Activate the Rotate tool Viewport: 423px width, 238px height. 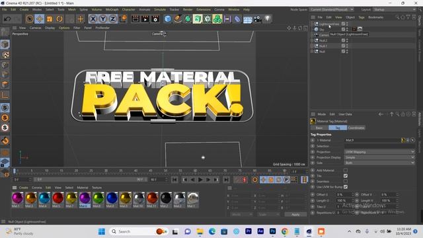click(59, 19)
